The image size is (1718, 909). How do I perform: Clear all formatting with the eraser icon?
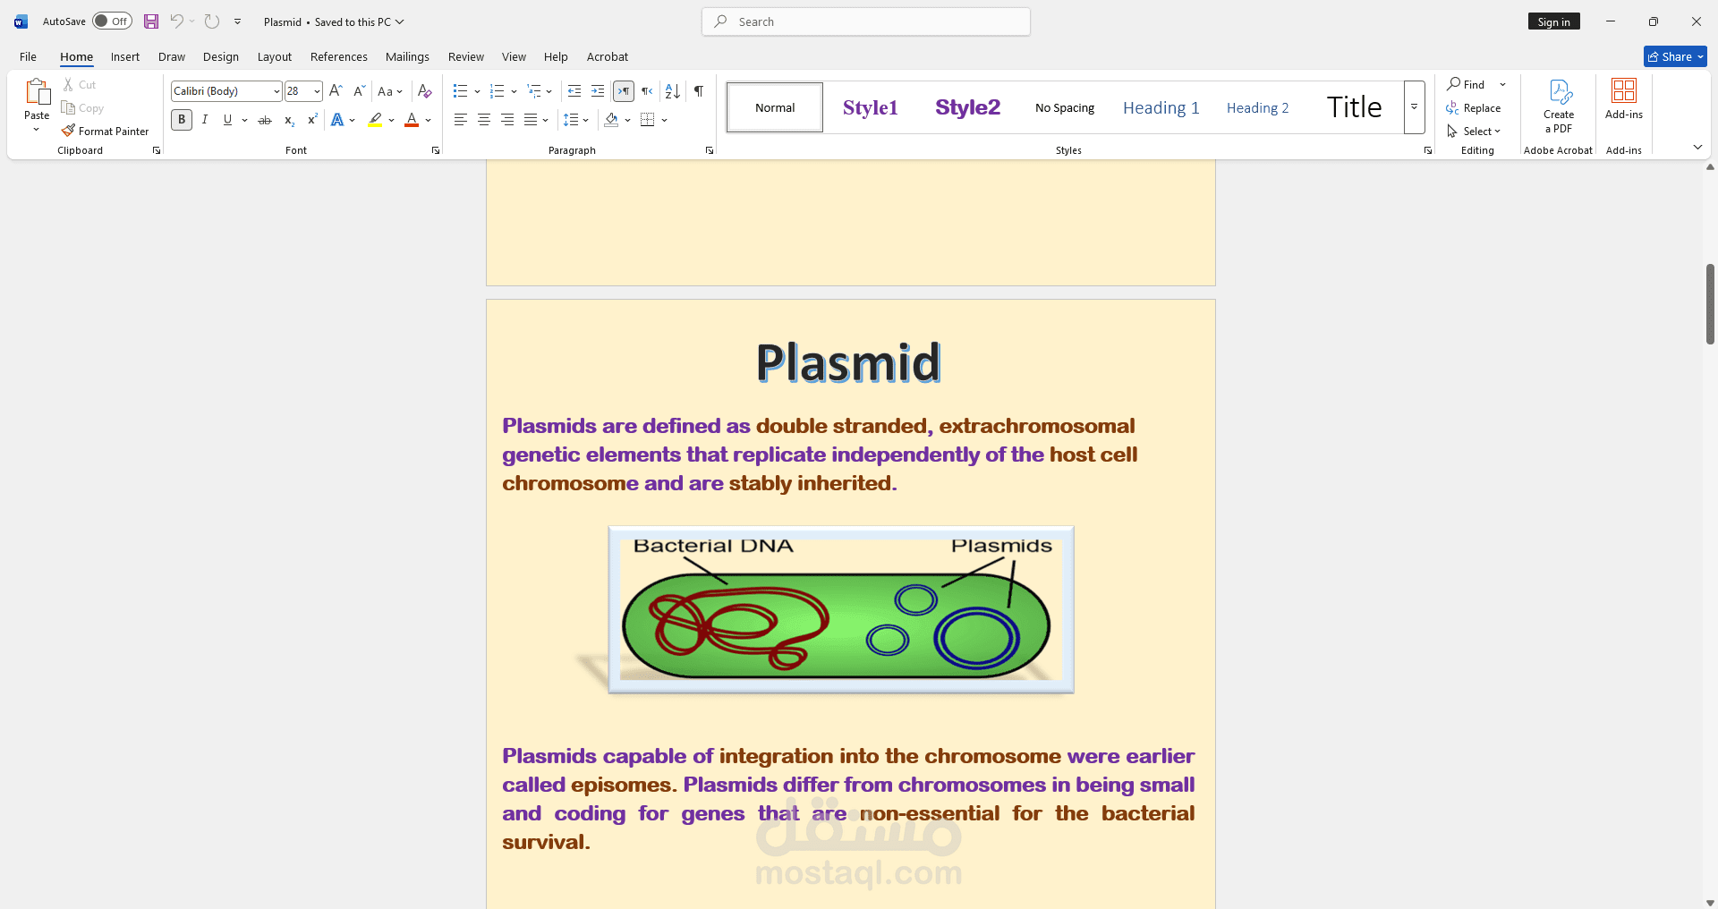click(425, 90)
